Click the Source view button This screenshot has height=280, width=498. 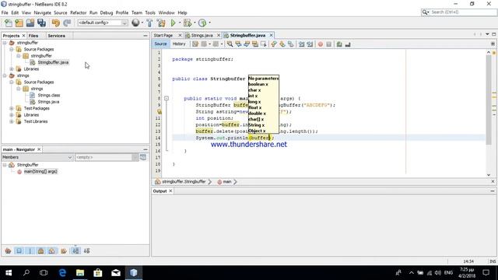[x=160, y=44]
